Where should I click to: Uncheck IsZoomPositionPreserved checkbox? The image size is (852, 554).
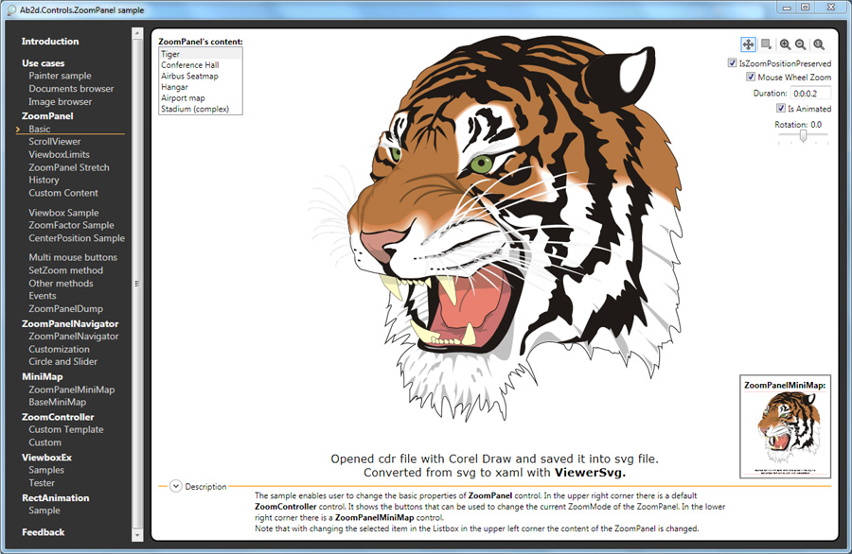click(x=732, y=63)
